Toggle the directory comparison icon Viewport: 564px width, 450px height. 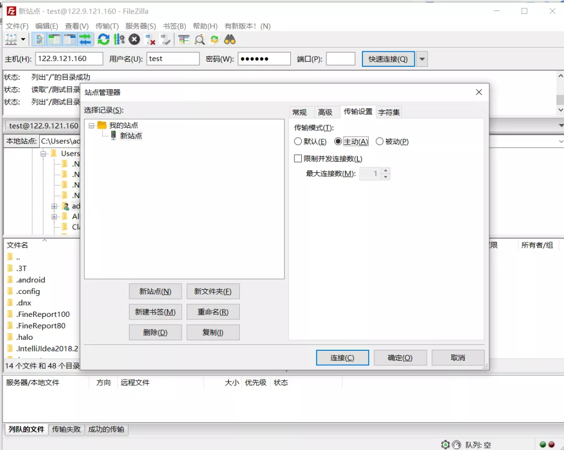(199, 39)
